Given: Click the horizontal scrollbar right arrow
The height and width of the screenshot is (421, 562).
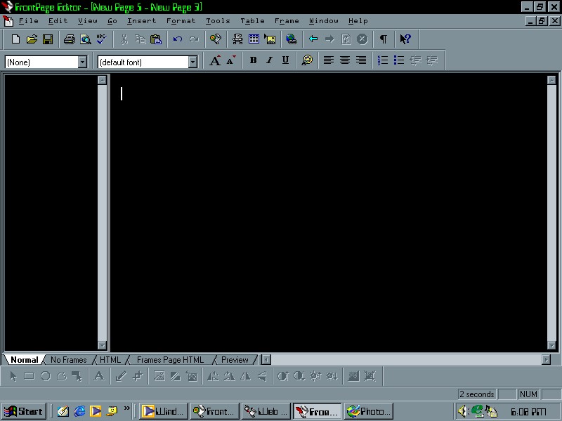Looking at the screenshot, I should click(x=546, y=359).
